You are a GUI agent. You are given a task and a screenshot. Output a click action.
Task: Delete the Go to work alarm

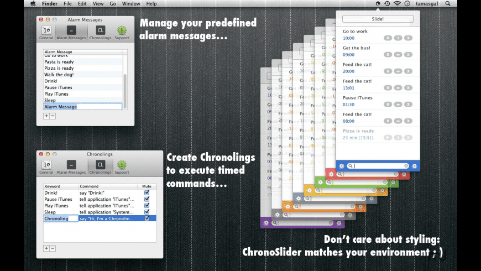408,38
